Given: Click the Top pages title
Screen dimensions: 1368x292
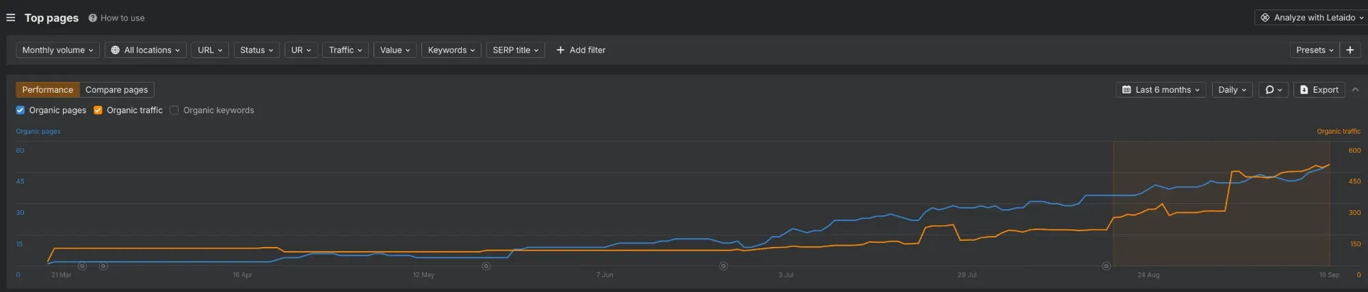Looking at the screenshot, I should tap(51, 18).
